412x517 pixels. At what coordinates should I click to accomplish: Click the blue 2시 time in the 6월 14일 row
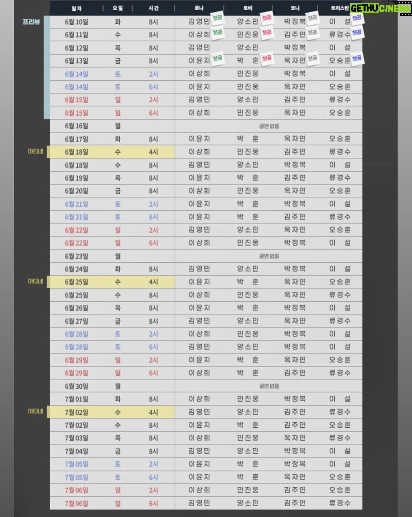[153, 74]
